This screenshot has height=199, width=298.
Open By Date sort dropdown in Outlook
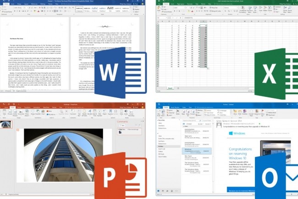coord(200,124)
